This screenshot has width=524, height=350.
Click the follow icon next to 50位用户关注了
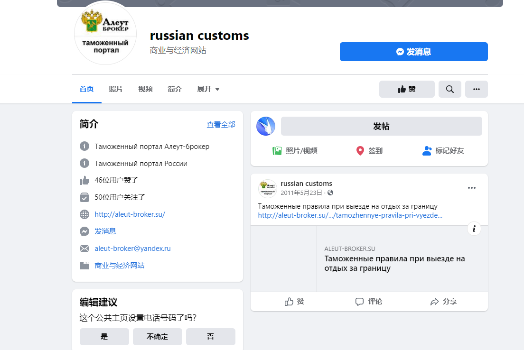84,197
